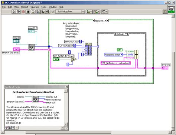Click the TCP VI icon pane
Viewport: 176px width, 135px height.
coord(171,10)
